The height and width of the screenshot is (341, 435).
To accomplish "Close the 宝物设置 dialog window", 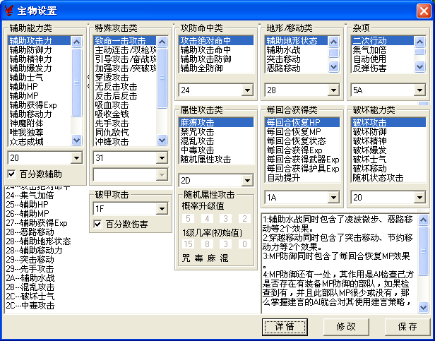I will pyautogui.click(x=423, y=10).
